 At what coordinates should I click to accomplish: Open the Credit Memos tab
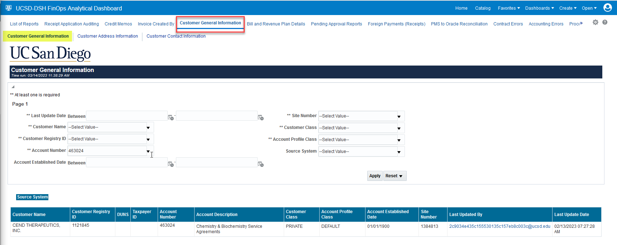point(118,24)
